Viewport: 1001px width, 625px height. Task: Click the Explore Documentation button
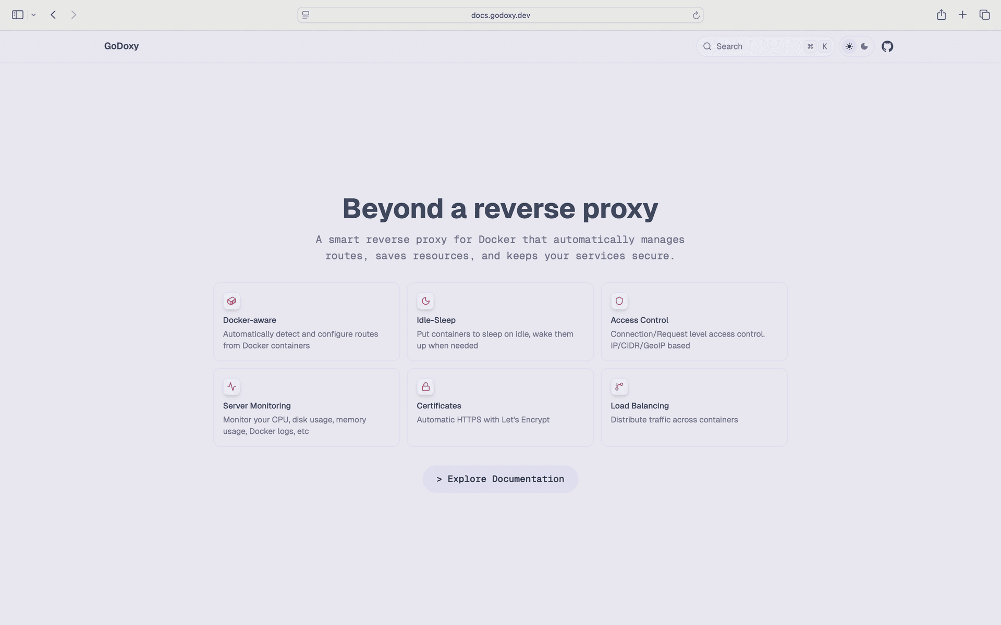point(500,479)
